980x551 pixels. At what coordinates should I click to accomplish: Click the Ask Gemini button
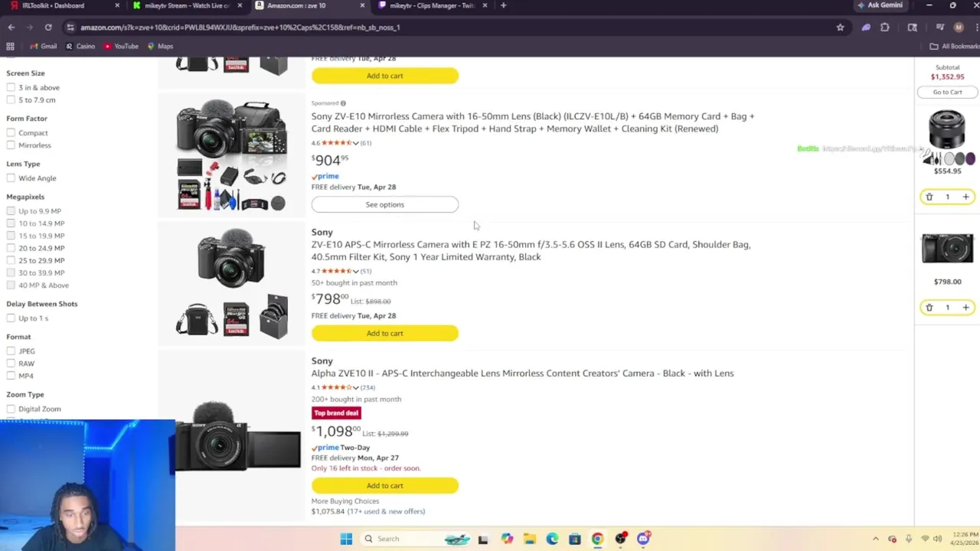pyautogui.click(x=880, y=5)
